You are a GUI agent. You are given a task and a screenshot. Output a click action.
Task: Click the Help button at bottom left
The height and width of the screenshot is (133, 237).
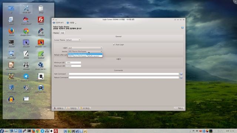pyautogui.click(x=59, y=108)
